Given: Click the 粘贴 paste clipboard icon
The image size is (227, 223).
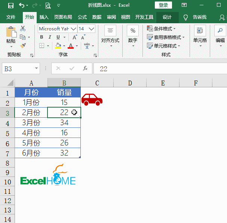Looking at the screenshot, I should 11,32.
